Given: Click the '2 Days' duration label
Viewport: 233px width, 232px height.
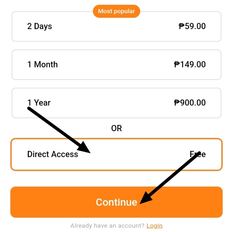Looking at the screenshot, I should [x=39, y=26].
